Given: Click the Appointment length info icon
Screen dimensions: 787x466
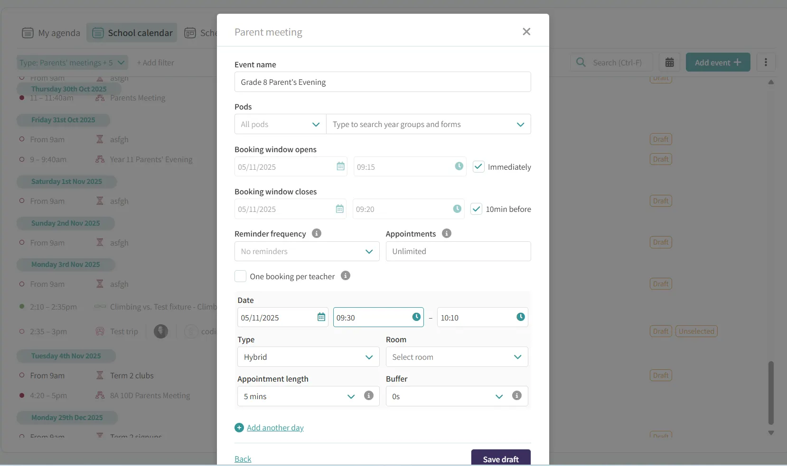Looking at the screenshot, I should click(x=368, y=396).
